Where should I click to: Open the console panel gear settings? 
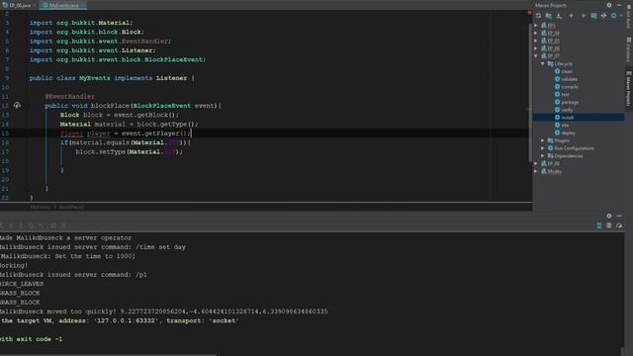pos(609,216)
